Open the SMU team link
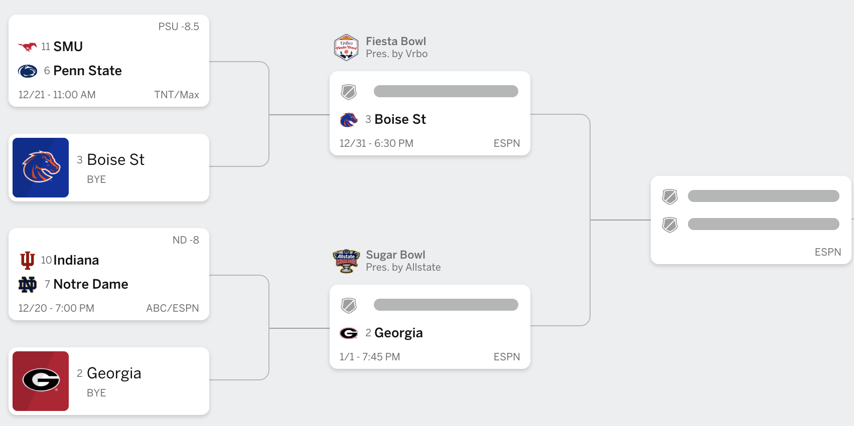Viewport: 854px width, 426px height. [x=68, y=47]
